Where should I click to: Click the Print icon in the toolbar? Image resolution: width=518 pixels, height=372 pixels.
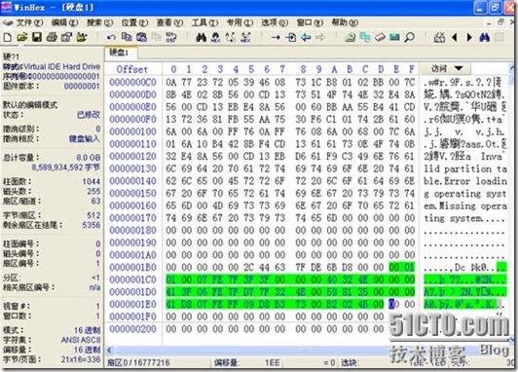pos(52,37)
